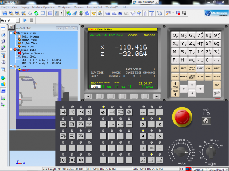Click the blue run arrow next to Assist

coord(25,20)
